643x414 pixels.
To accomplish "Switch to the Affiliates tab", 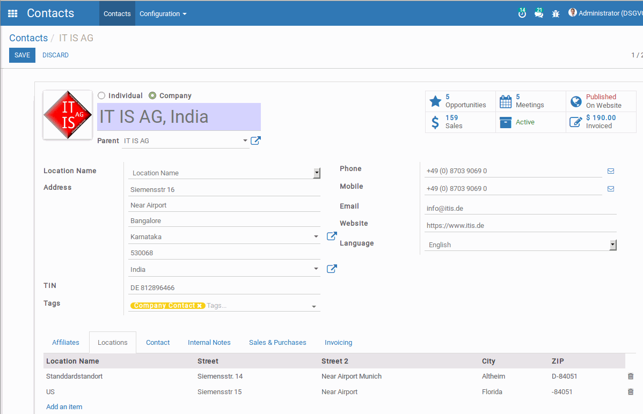I will (65, 343).
